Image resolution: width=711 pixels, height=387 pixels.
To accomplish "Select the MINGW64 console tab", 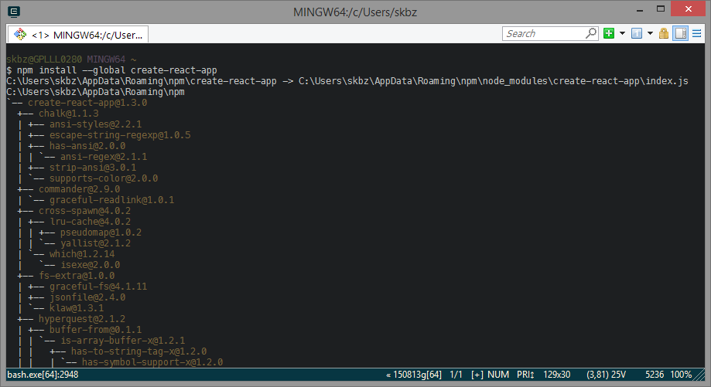I will pyautogui.click(x=78, y=35).
